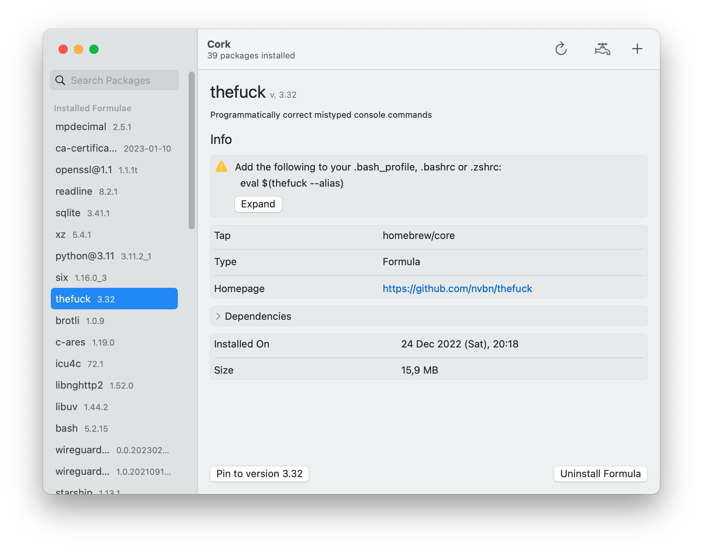Screen dimensions: 703x551
Task: Click the red close window button
Action: pos(63,49)
